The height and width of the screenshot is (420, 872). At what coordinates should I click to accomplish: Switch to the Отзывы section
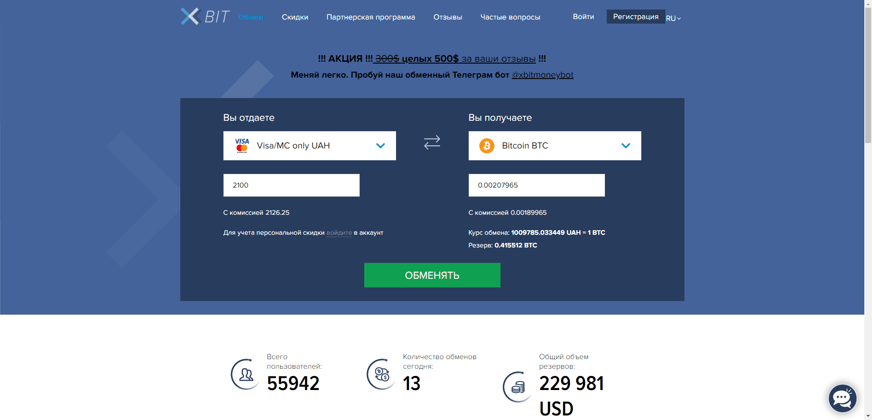pyautogui.click(x=447, y=17)
